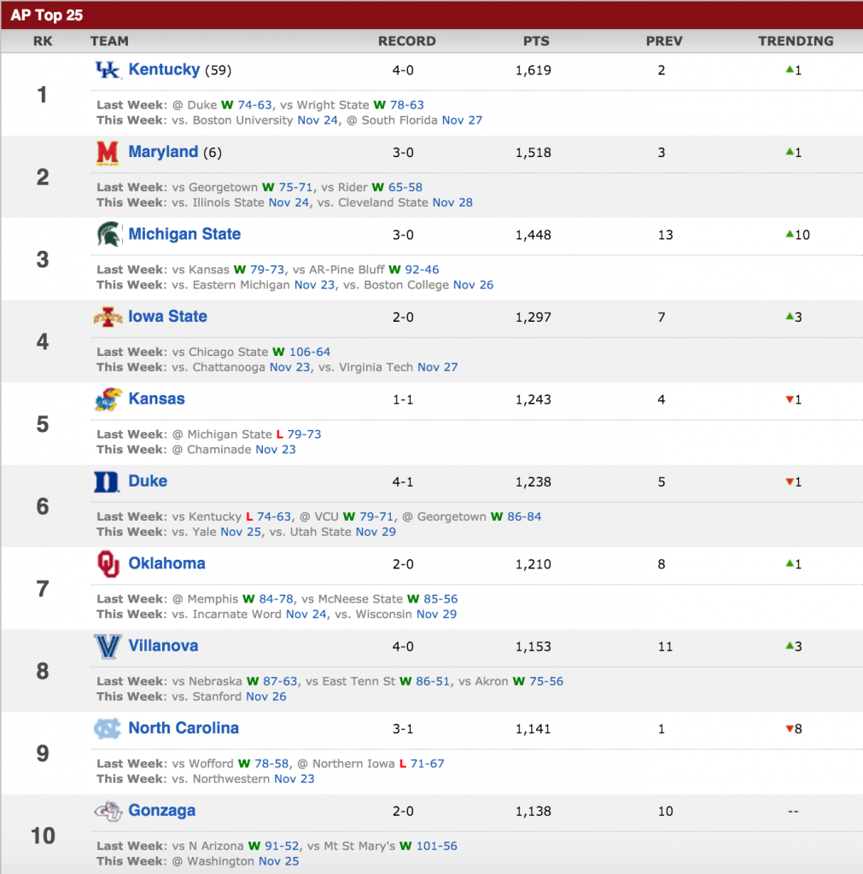Click the North Carolina NC logo
863x874 pixels.
pos(107,729)
